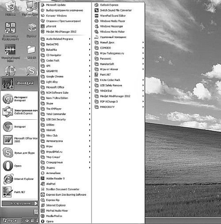
Task: Expand the COMODO folder arrow
Action: (143, 48)
